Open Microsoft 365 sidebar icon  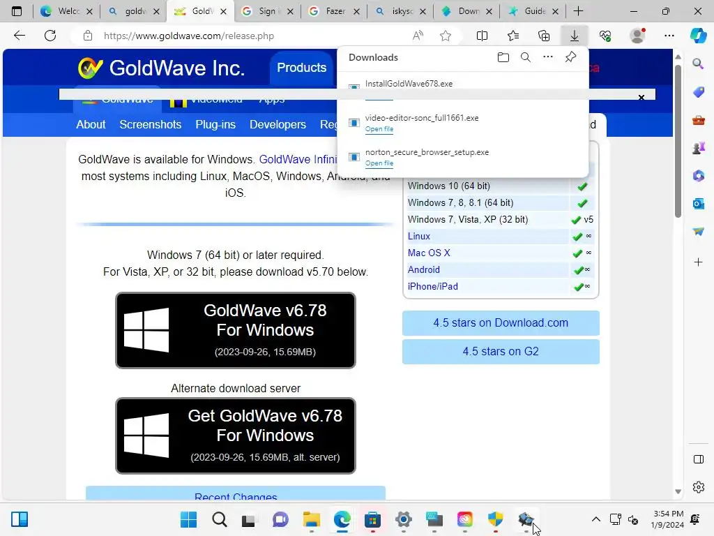coord(698,176)
